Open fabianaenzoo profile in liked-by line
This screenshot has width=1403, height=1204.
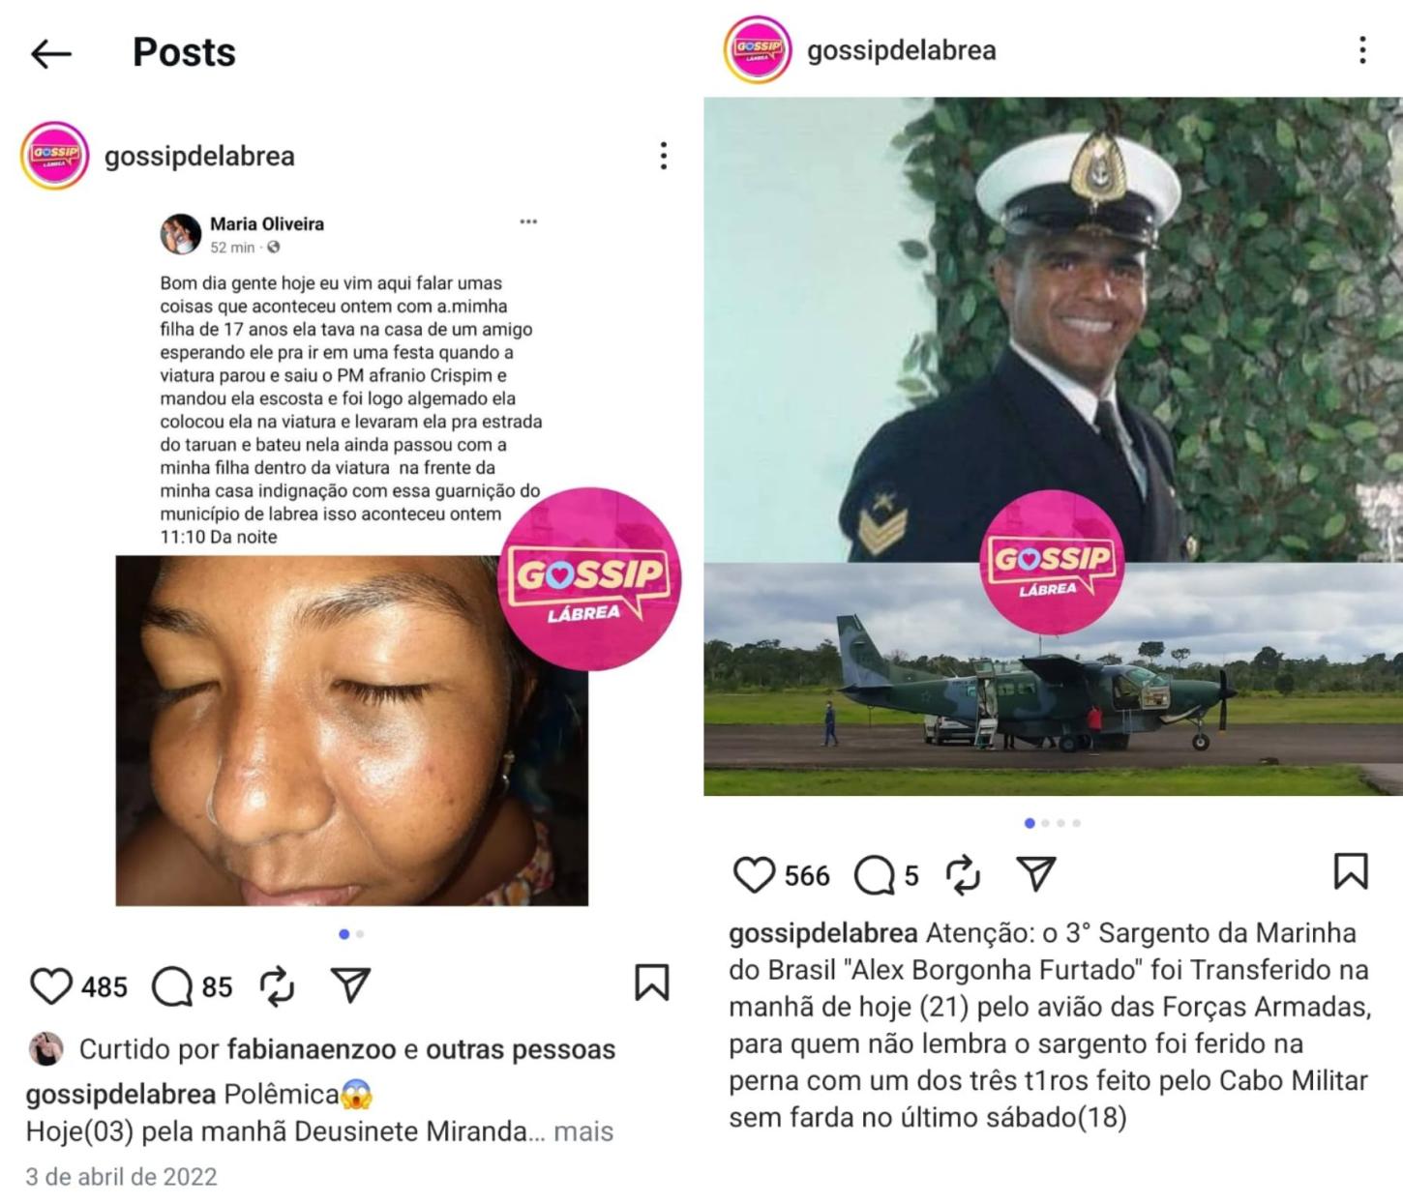(312, 1049)
